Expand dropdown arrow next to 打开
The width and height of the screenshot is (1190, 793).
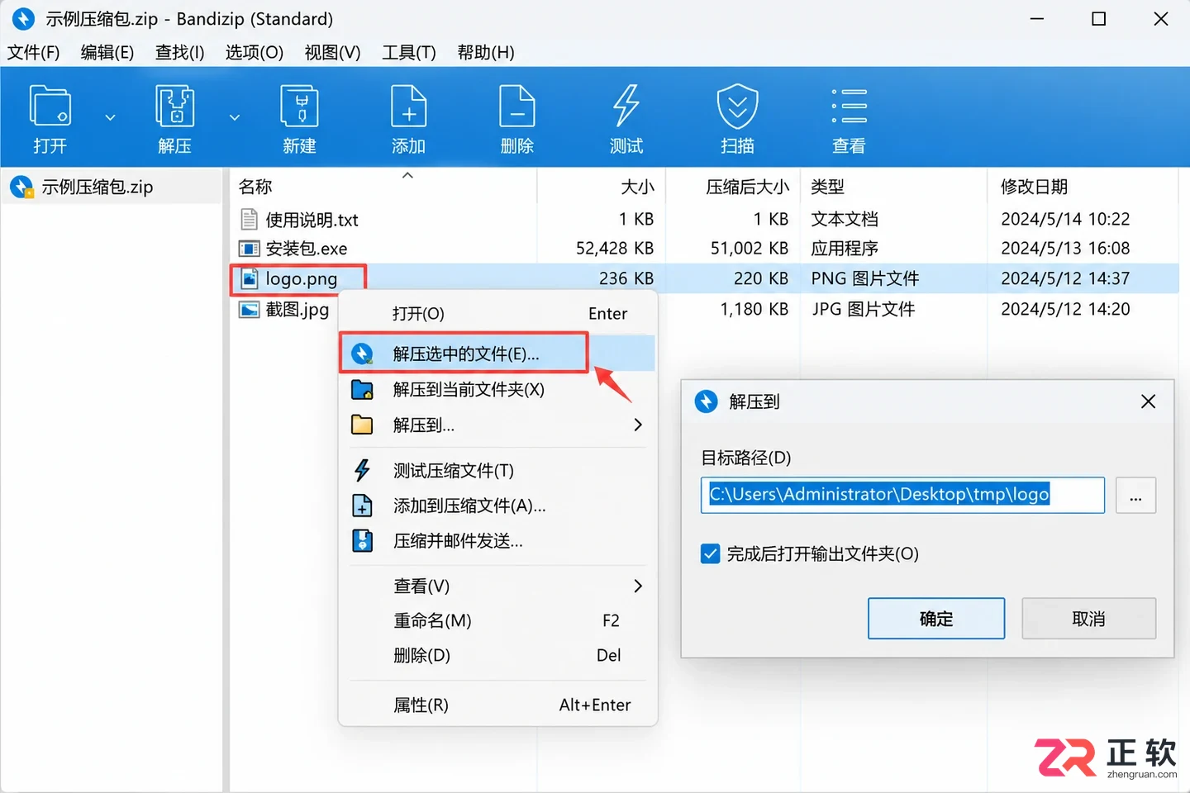(110, 118)
